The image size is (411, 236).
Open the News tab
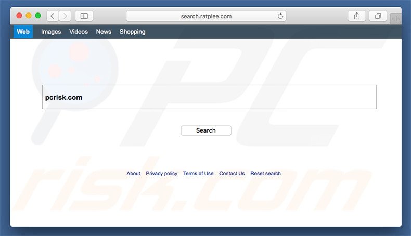pyautogui.click(x=104, y=32)
